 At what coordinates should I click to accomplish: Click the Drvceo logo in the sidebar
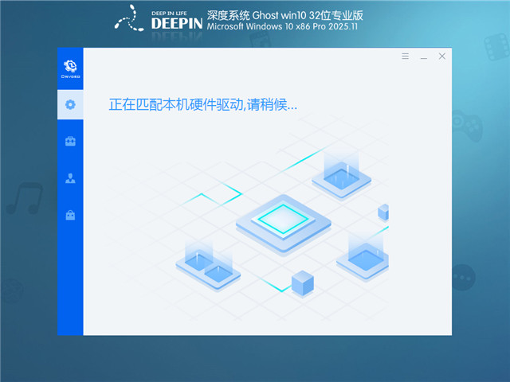[70, 68]
